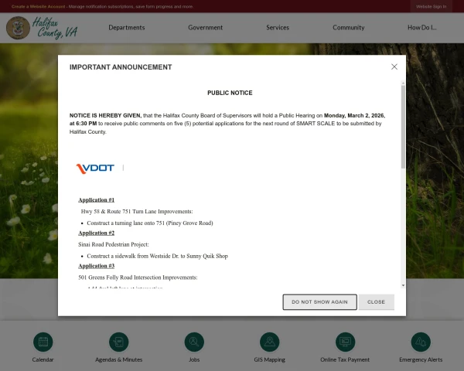Click "Hwy 58 & Route 751 Turn Lane Improvements:"
This screenshot has height=371, width=464.
[x=137, y=212]
